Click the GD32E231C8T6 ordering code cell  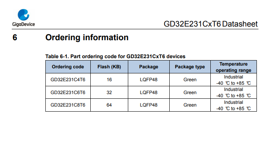[x=68, y=105]
